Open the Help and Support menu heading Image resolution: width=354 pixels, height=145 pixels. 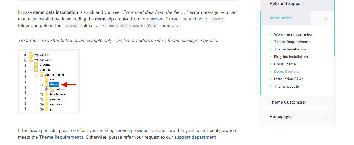pos(287,4)
